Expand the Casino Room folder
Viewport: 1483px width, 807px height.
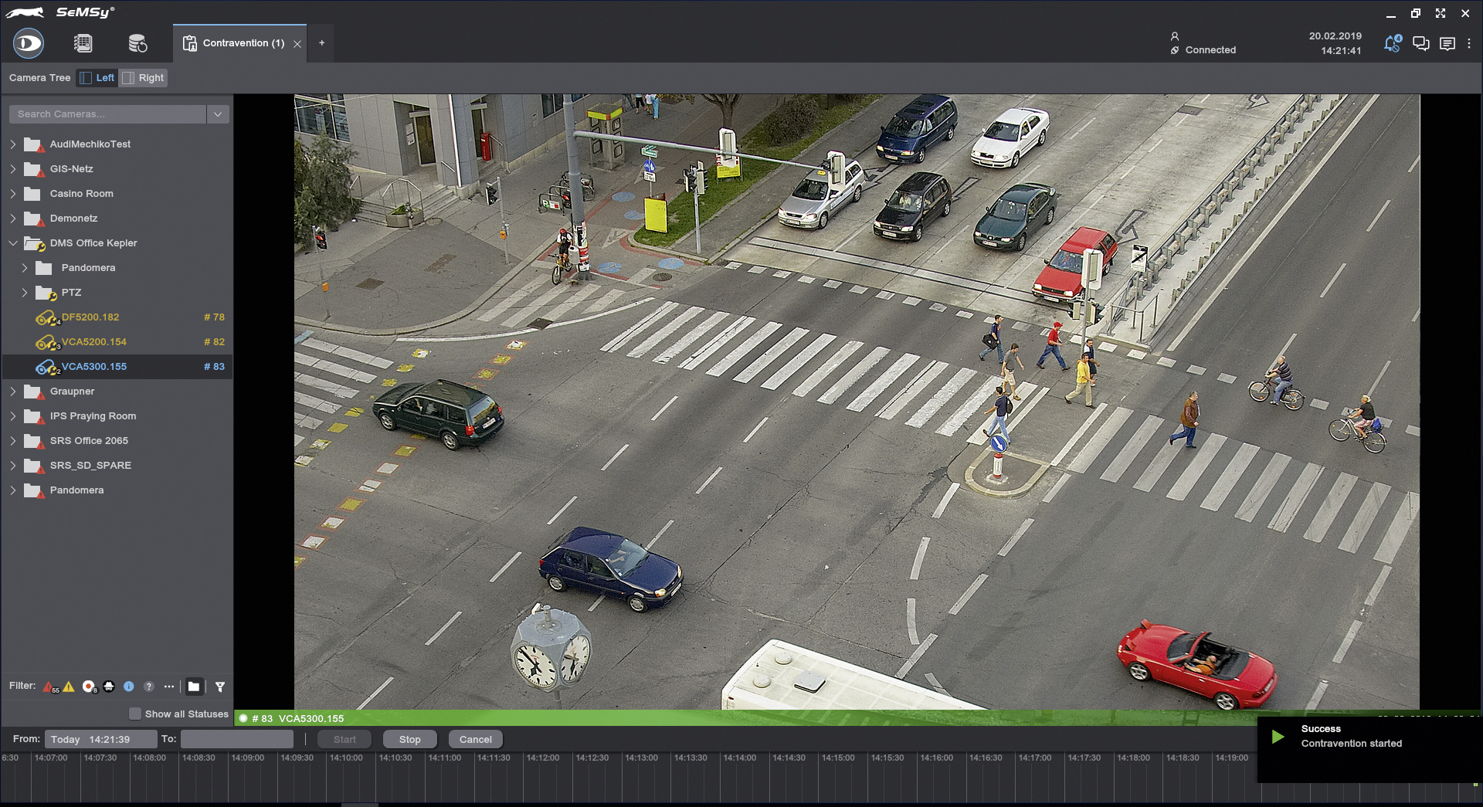coord(13,194)
